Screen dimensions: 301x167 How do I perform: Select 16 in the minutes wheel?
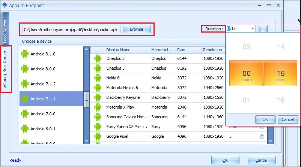281,100
